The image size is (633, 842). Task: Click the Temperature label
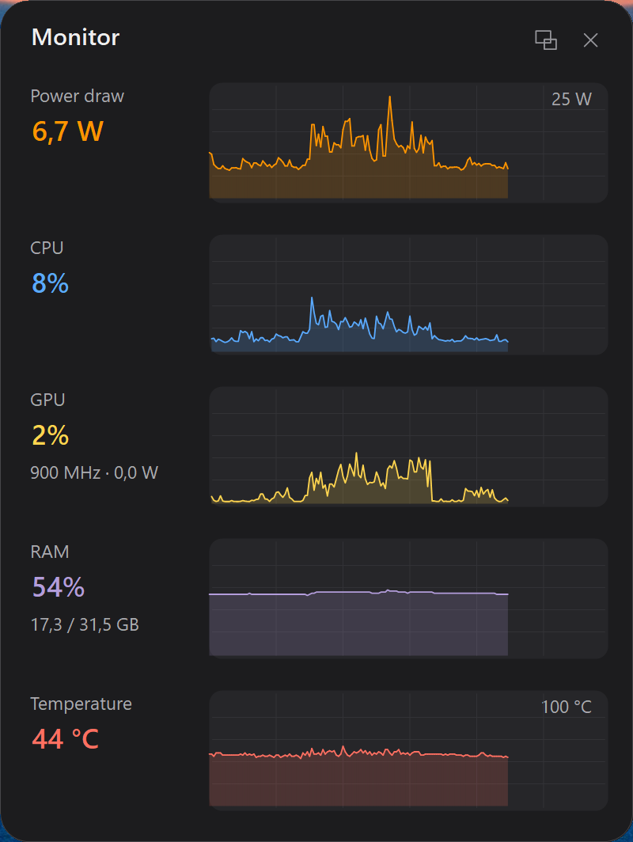tap(81, 704)
